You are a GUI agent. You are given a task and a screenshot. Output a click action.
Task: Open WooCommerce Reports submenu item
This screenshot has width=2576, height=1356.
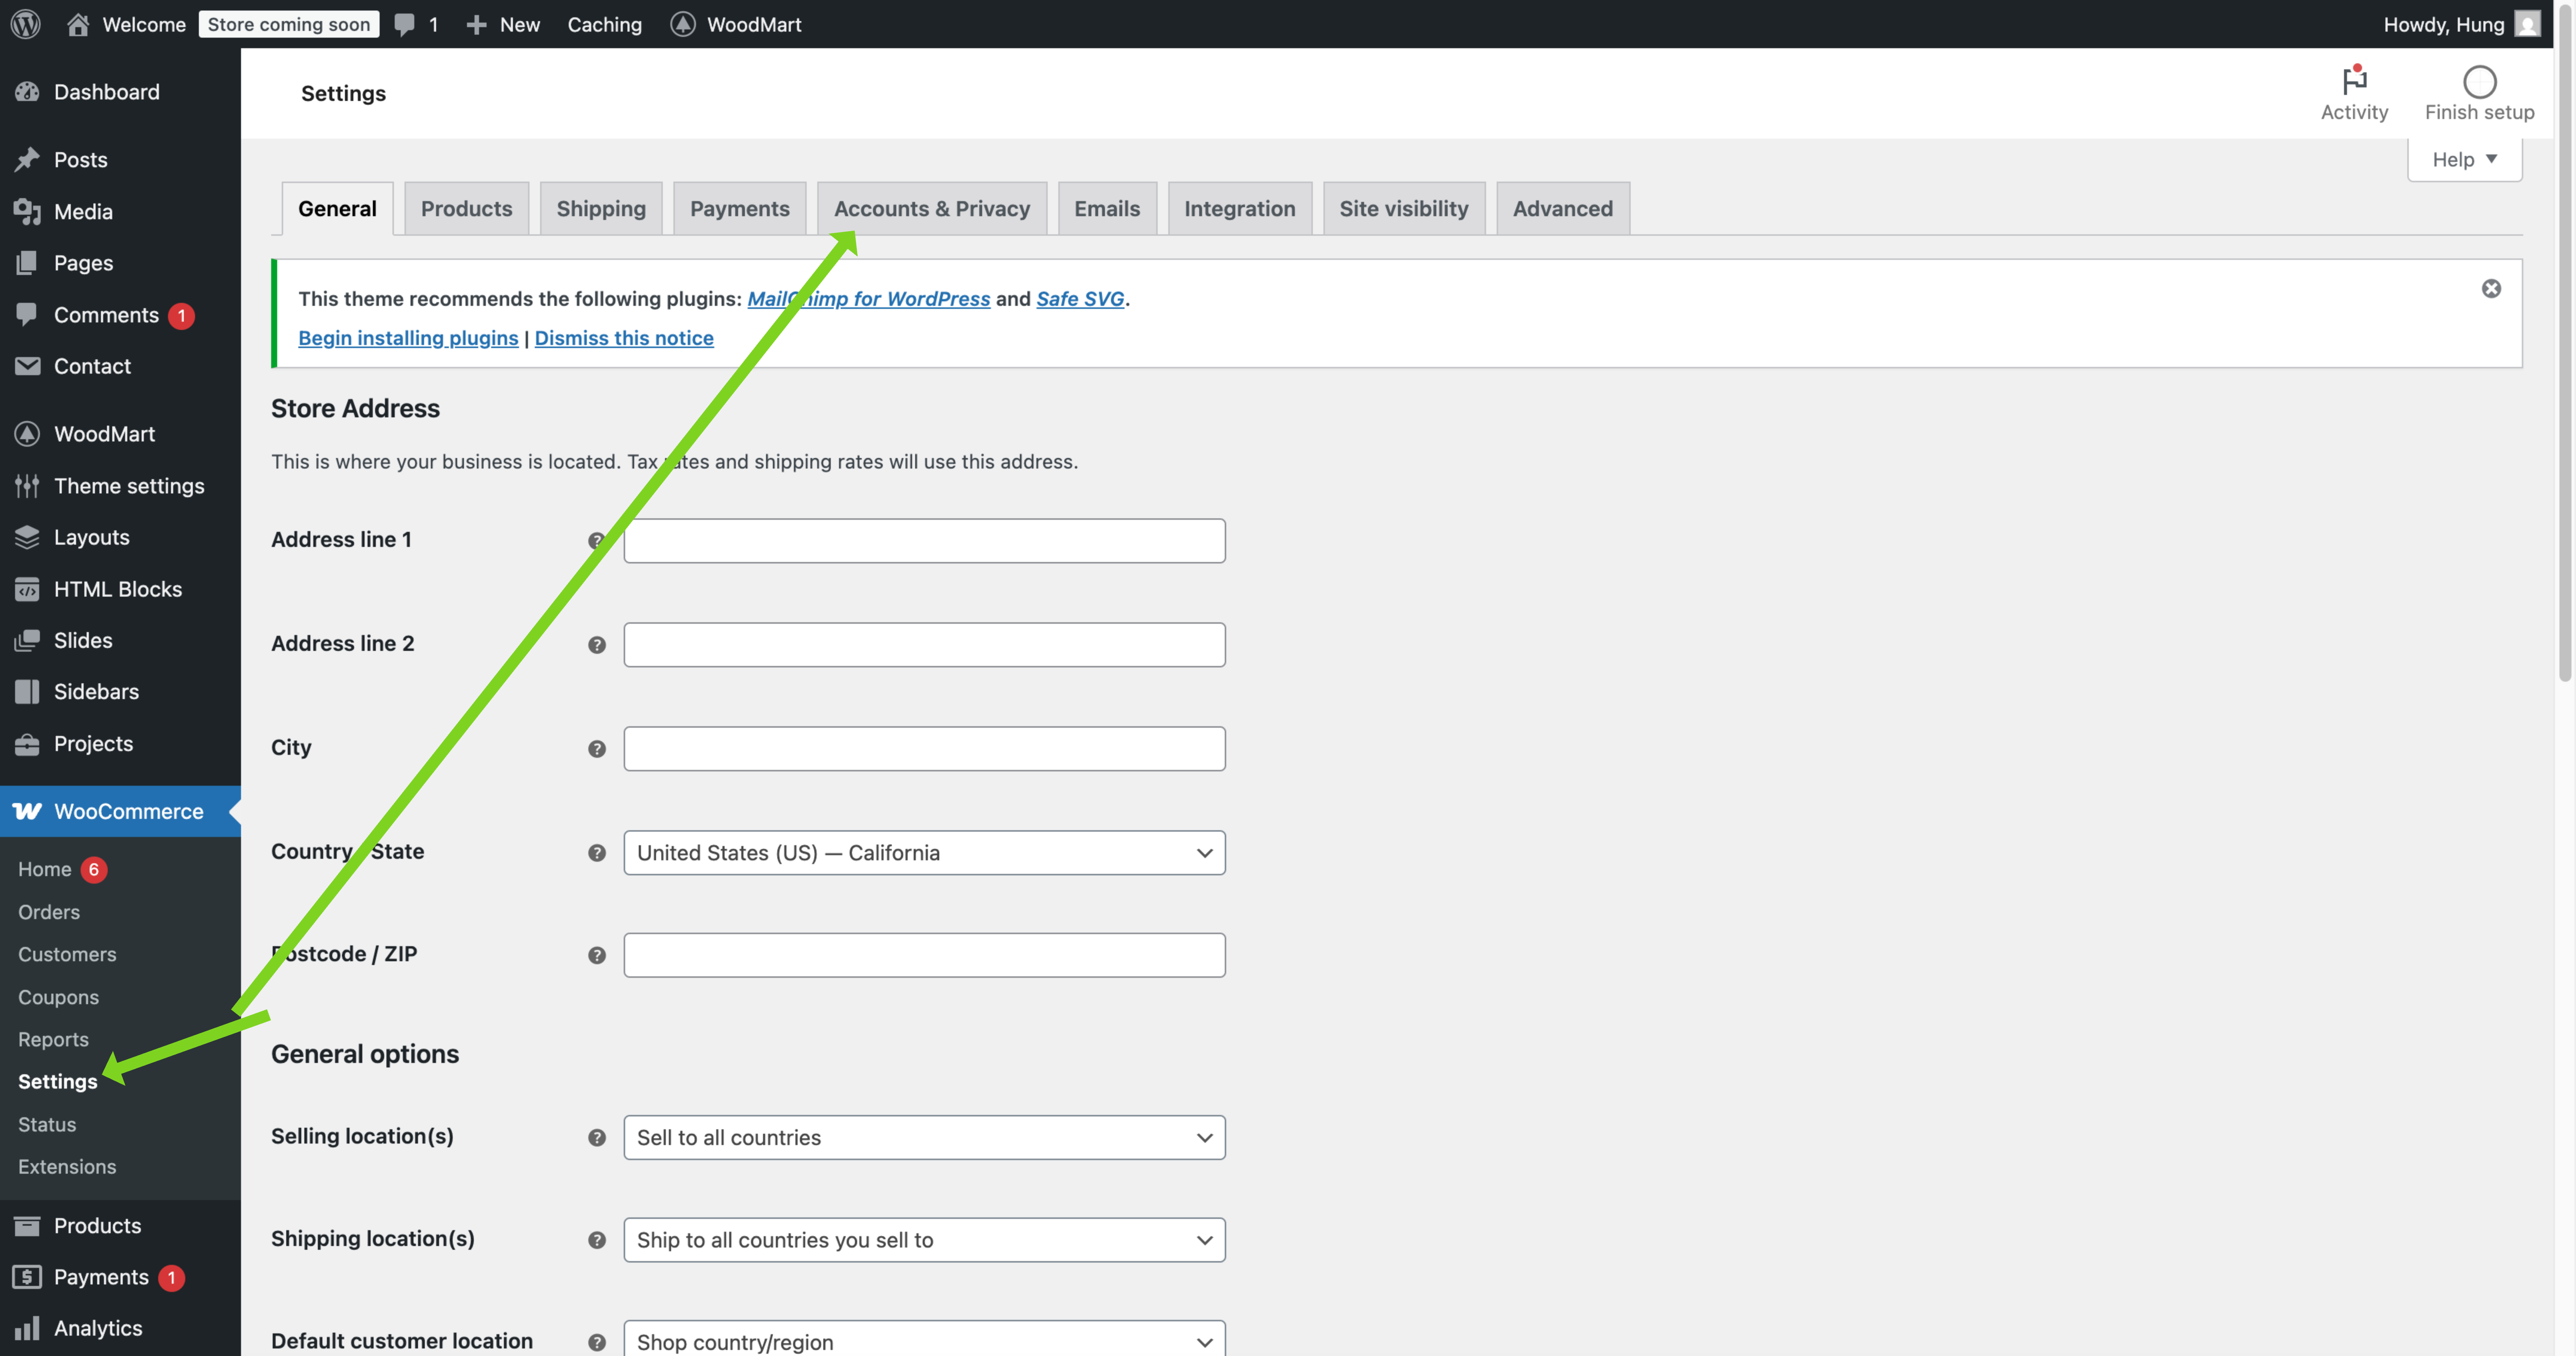pos(53,1040)
